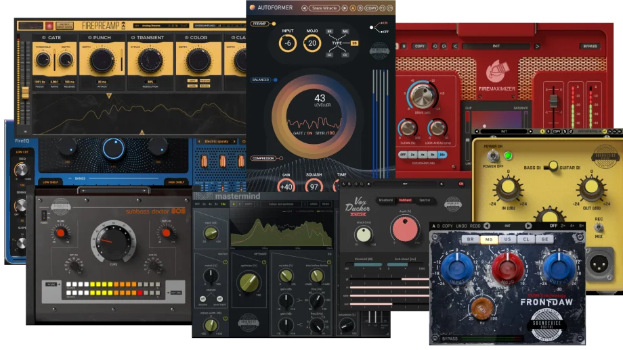Click next preset play arrow in FrontDAW
This screenshot has width=623, height=350.
coord(528,226)
